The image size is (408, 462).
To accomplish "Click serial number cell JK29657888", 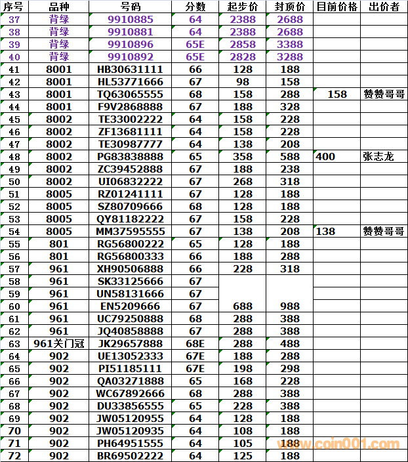I will pyautogui.click(x=130, y=344).
